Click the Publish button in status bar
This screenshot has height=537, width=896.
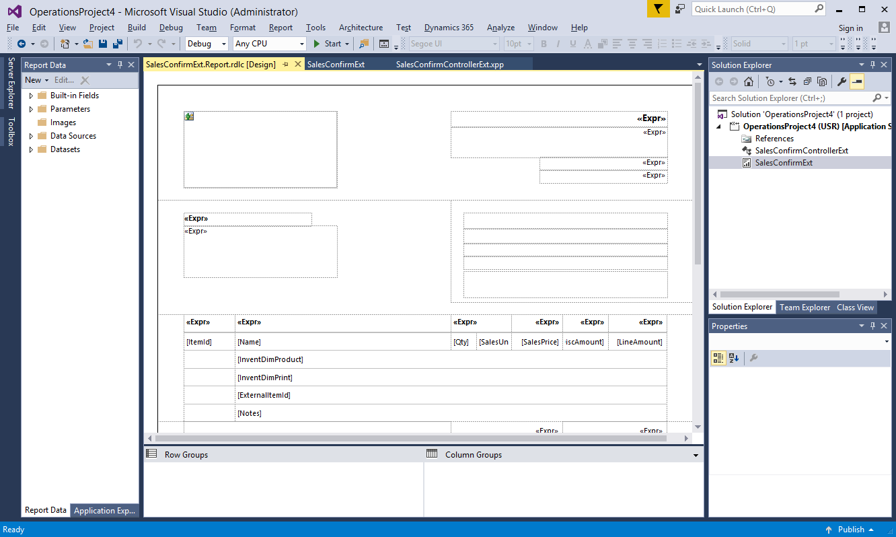pos(850,530)
